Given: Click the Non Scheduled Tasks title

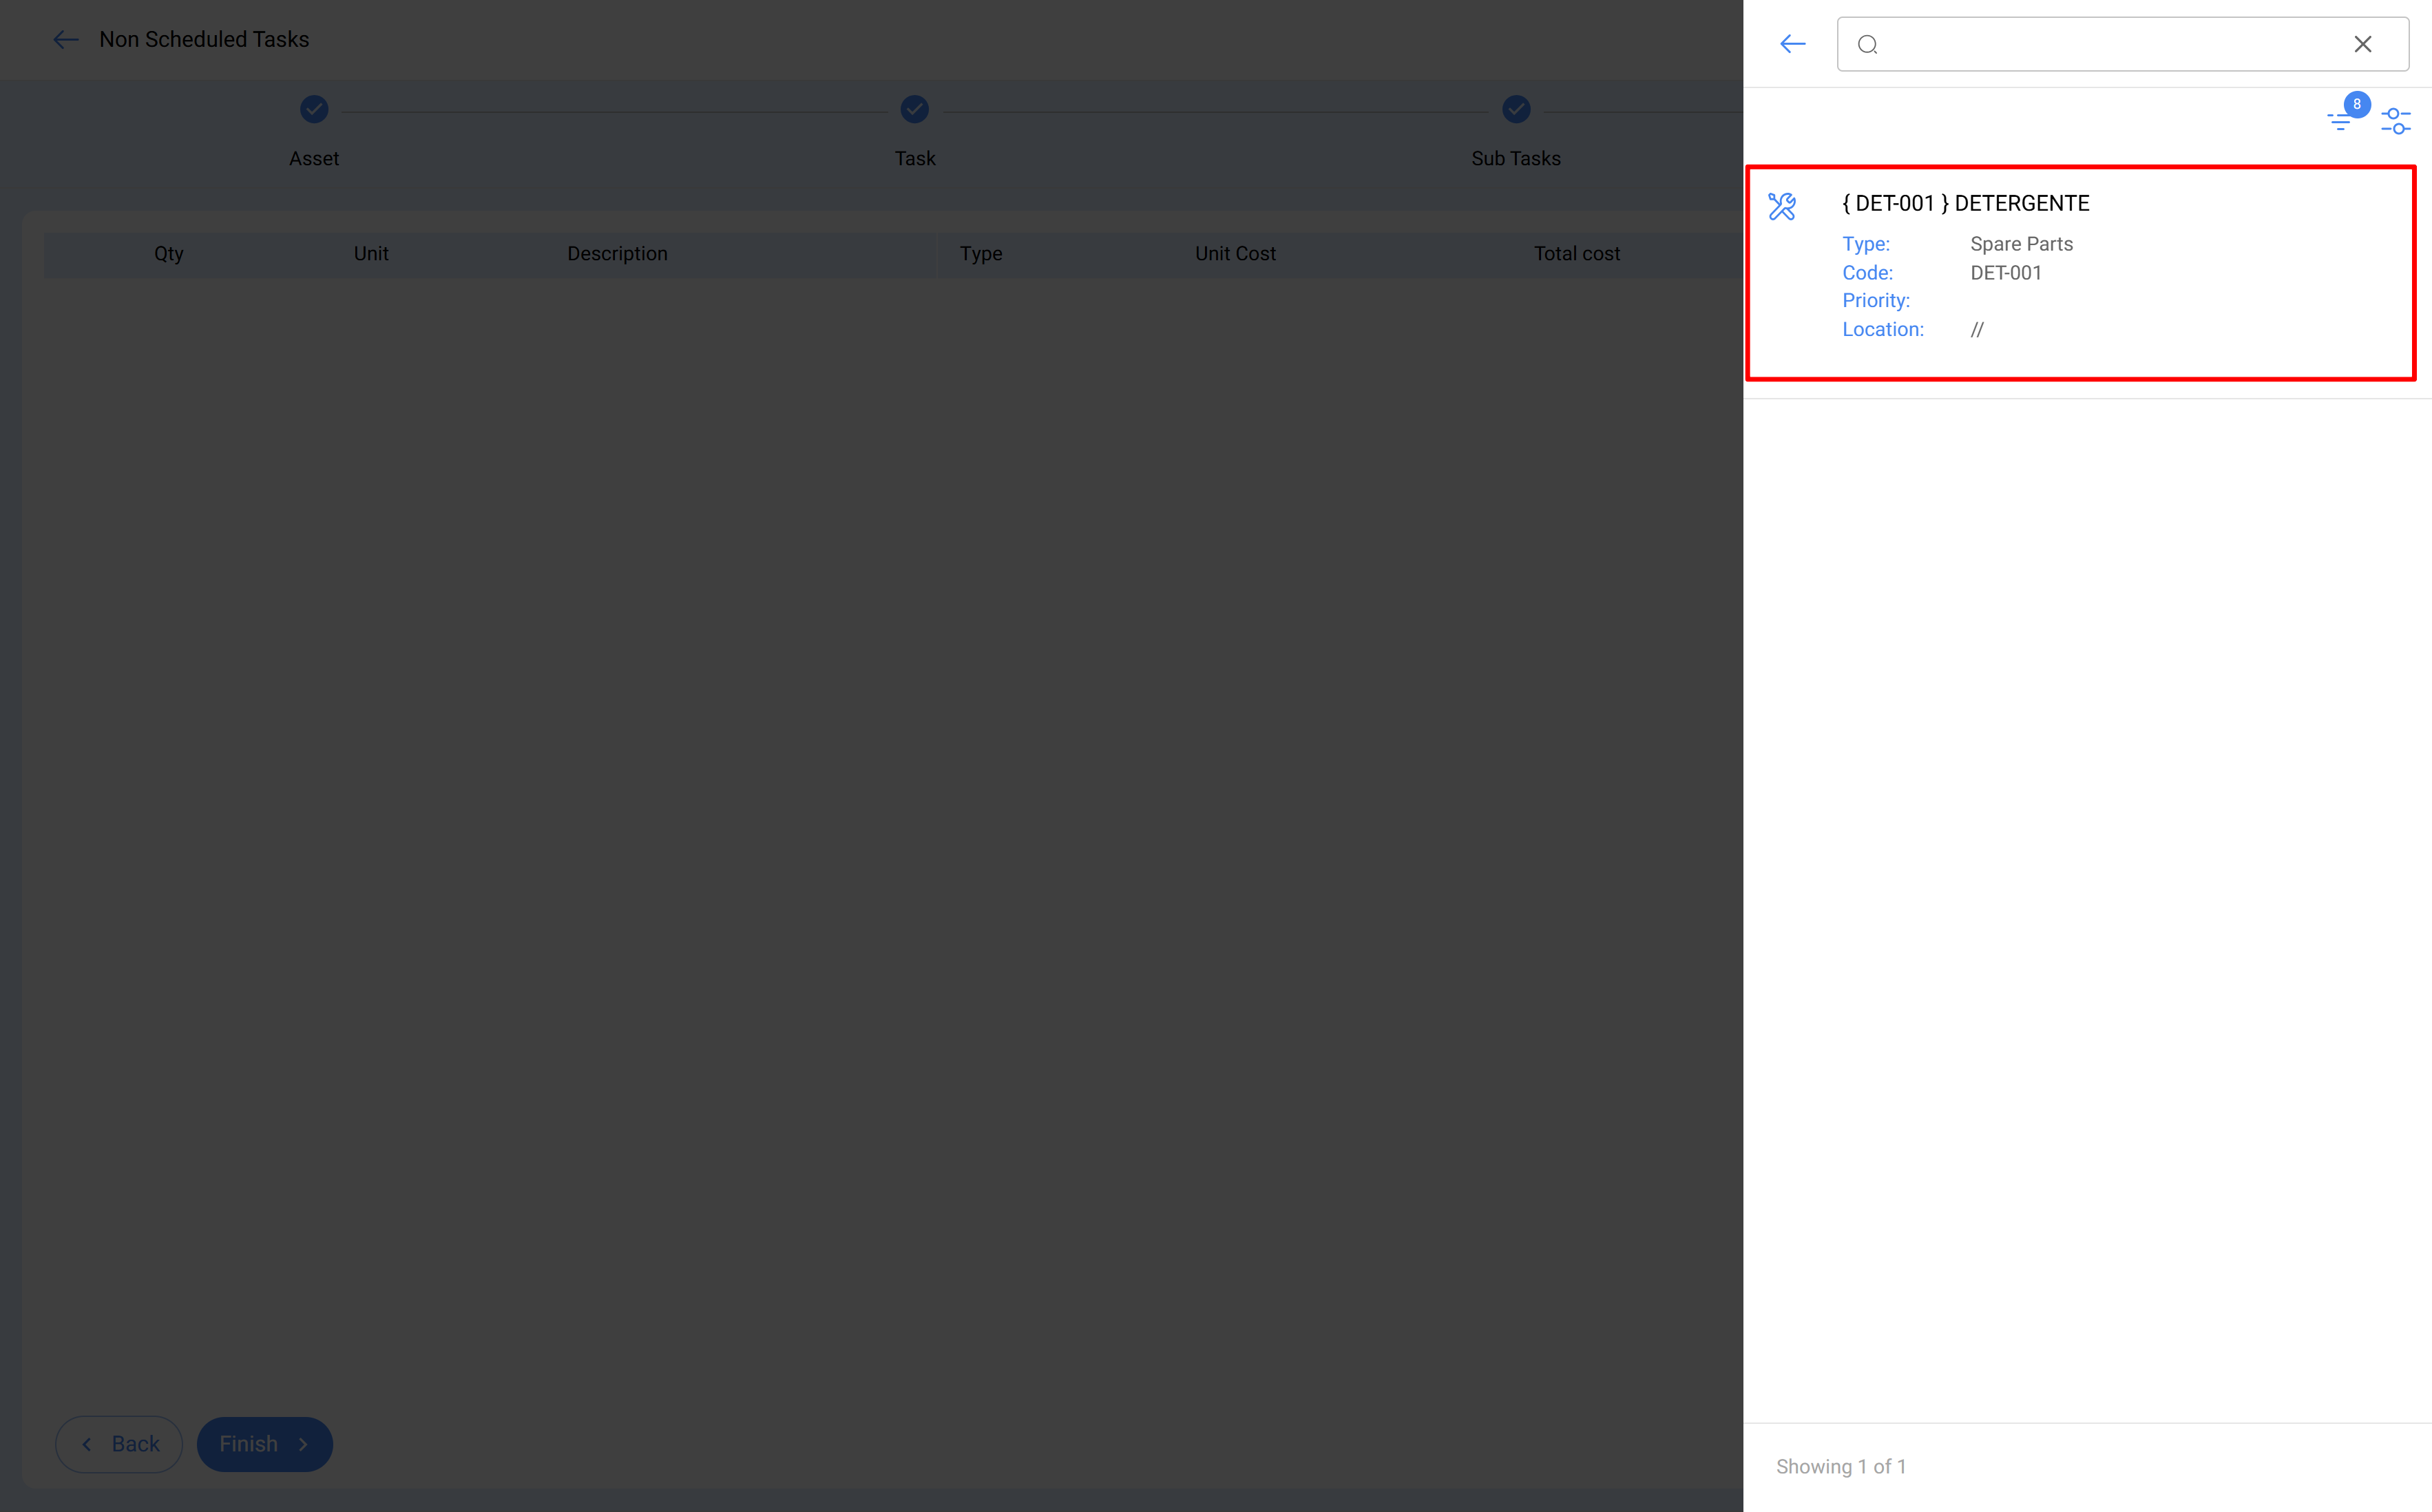Looking at the screenshot, I should 204,39.
